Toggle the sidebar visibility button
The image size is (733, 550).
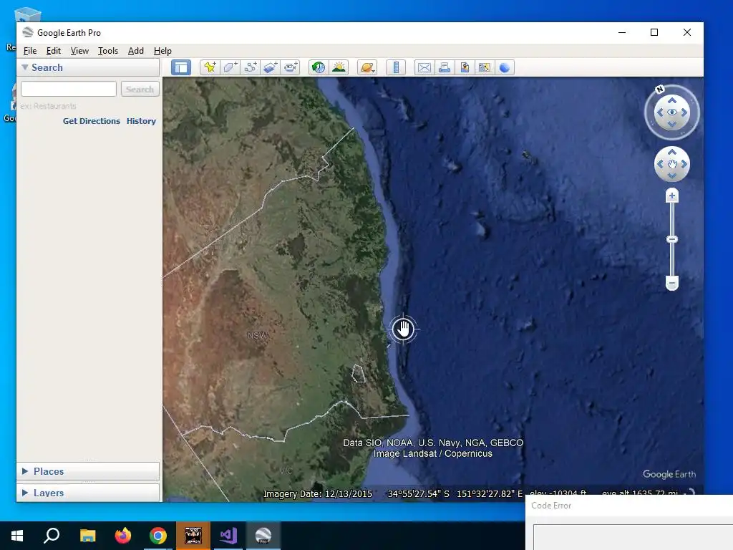[x=181, y=67]
